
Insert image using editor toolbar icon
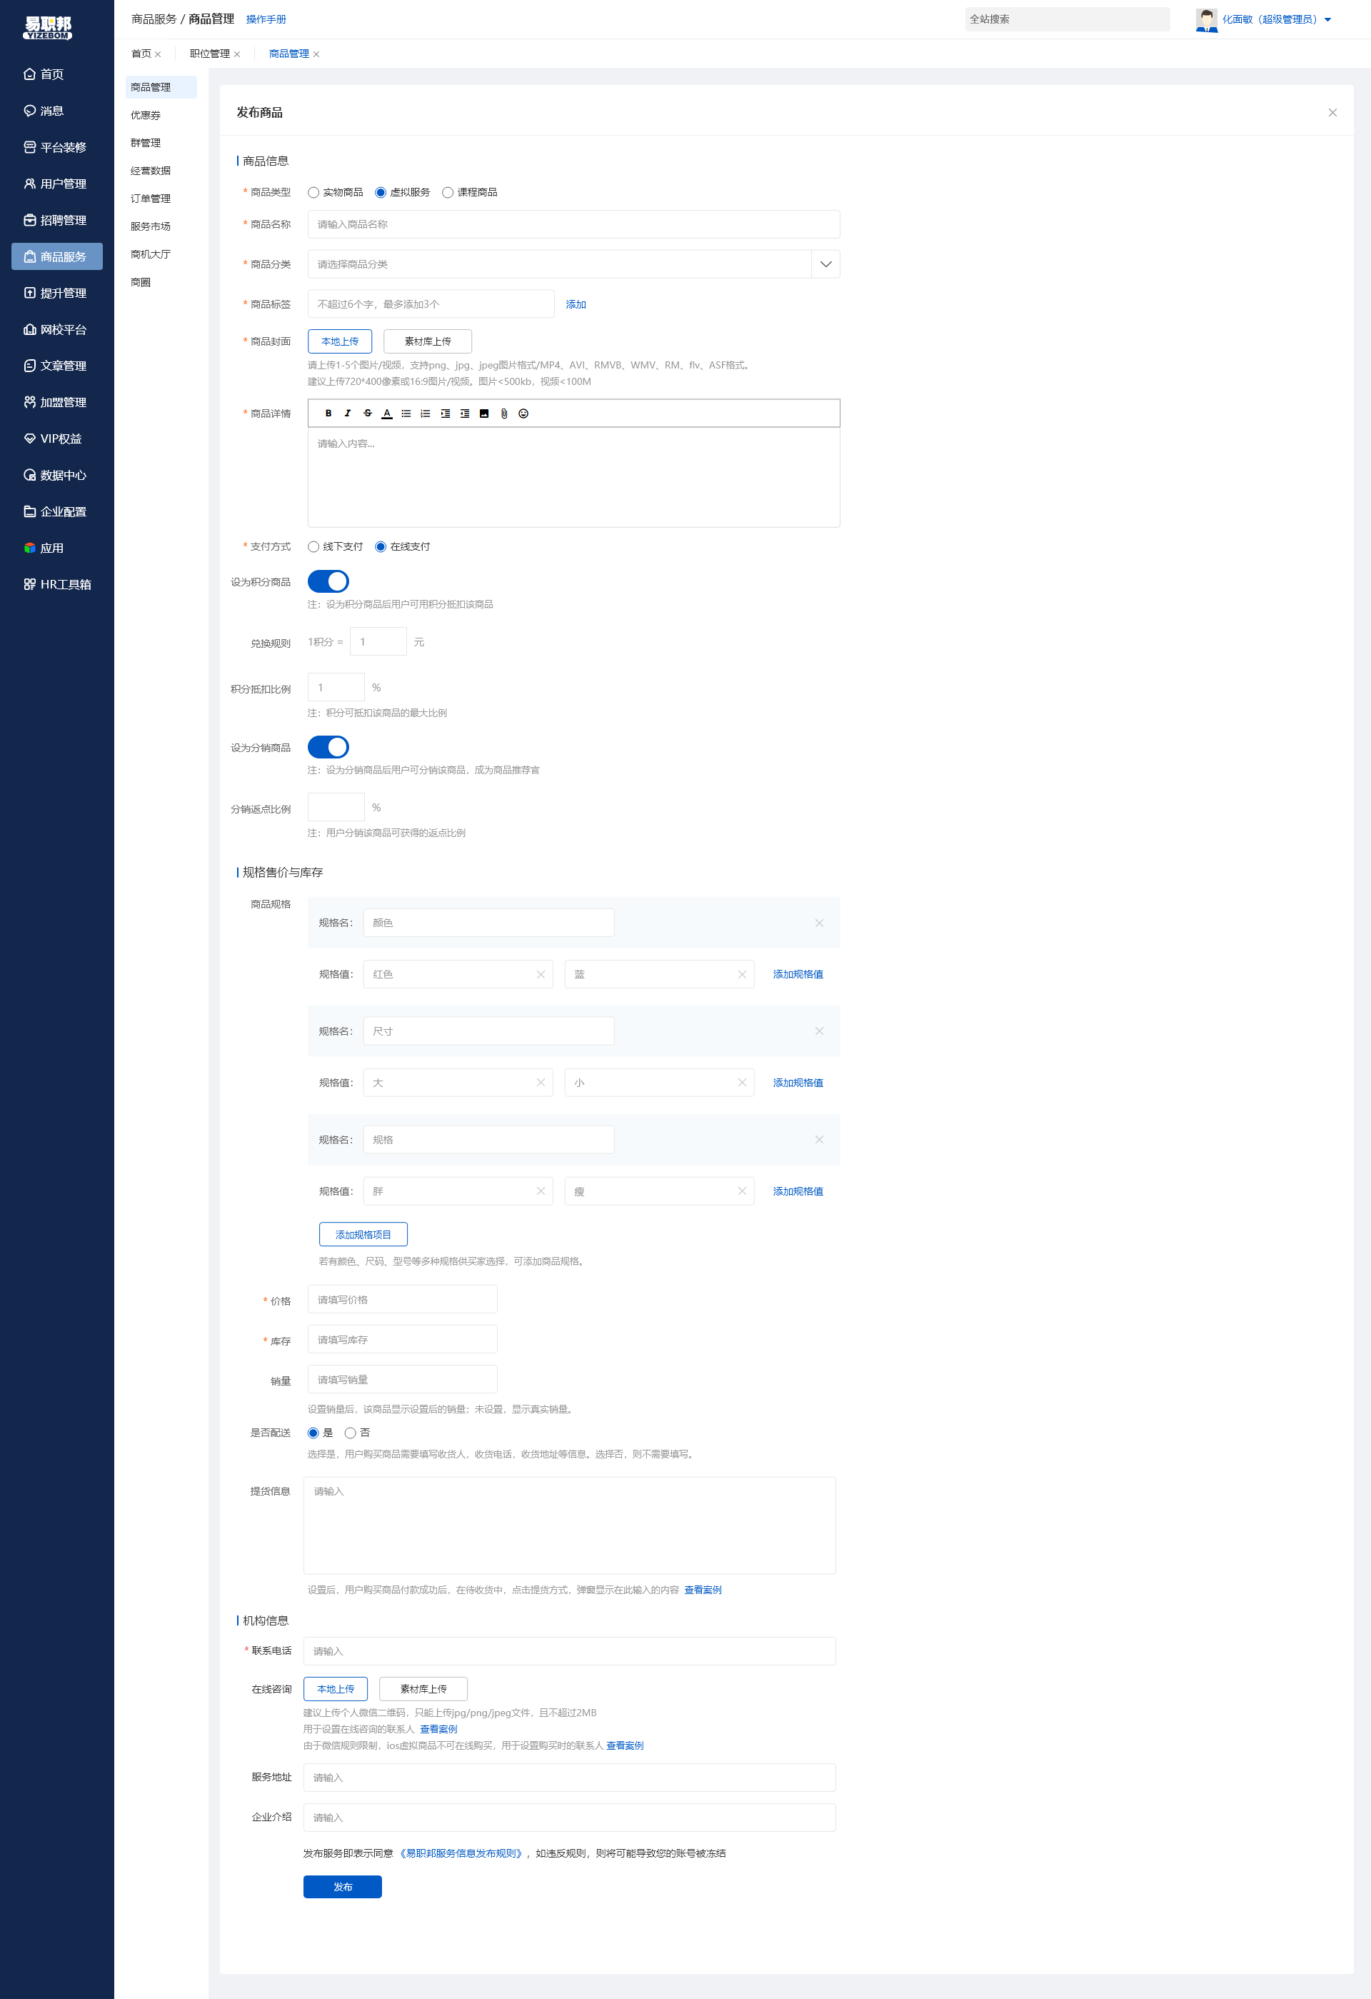[484, 414]
